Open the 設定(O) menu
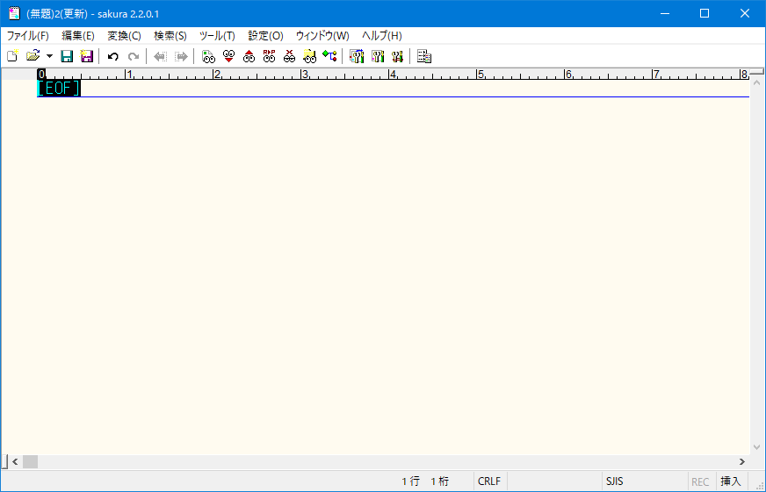 coord(266,36)
